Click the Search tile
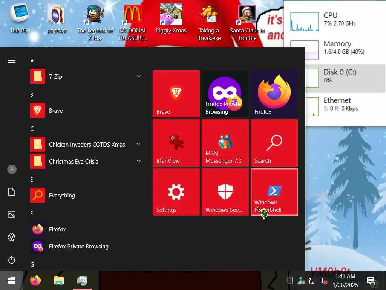Viewport: 386px width, 290px height. [274, 143]
